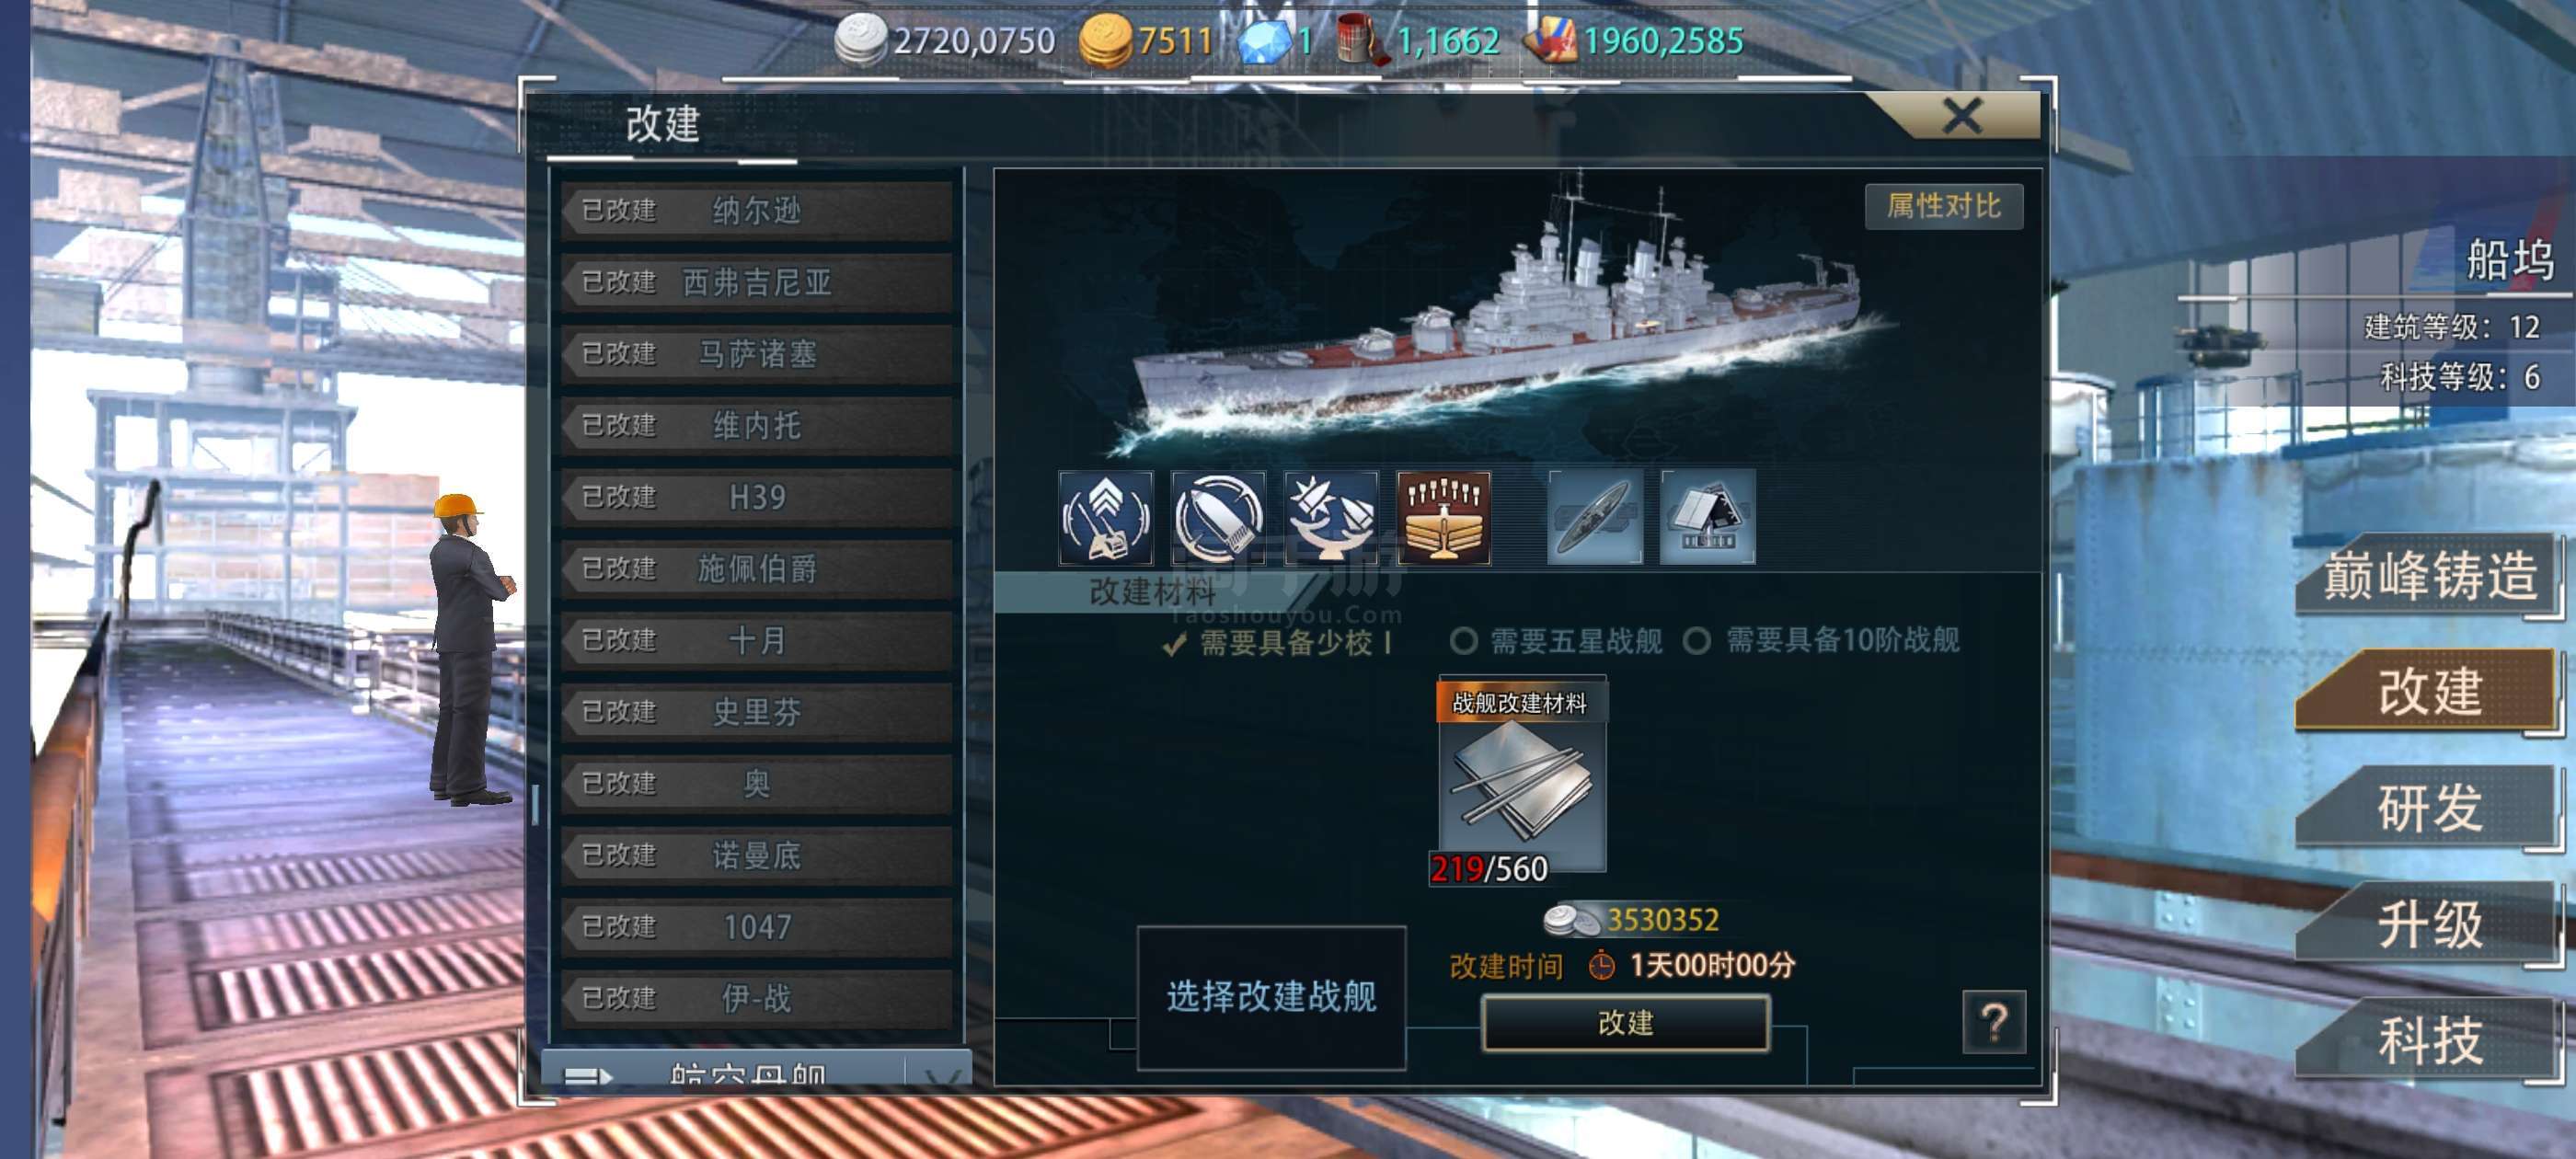This screenshot has width=2576, height=1159.
Task: Select 俾斯麦-style entry 施佩伯爵 in ship list
Action: [x=756, y=568]
